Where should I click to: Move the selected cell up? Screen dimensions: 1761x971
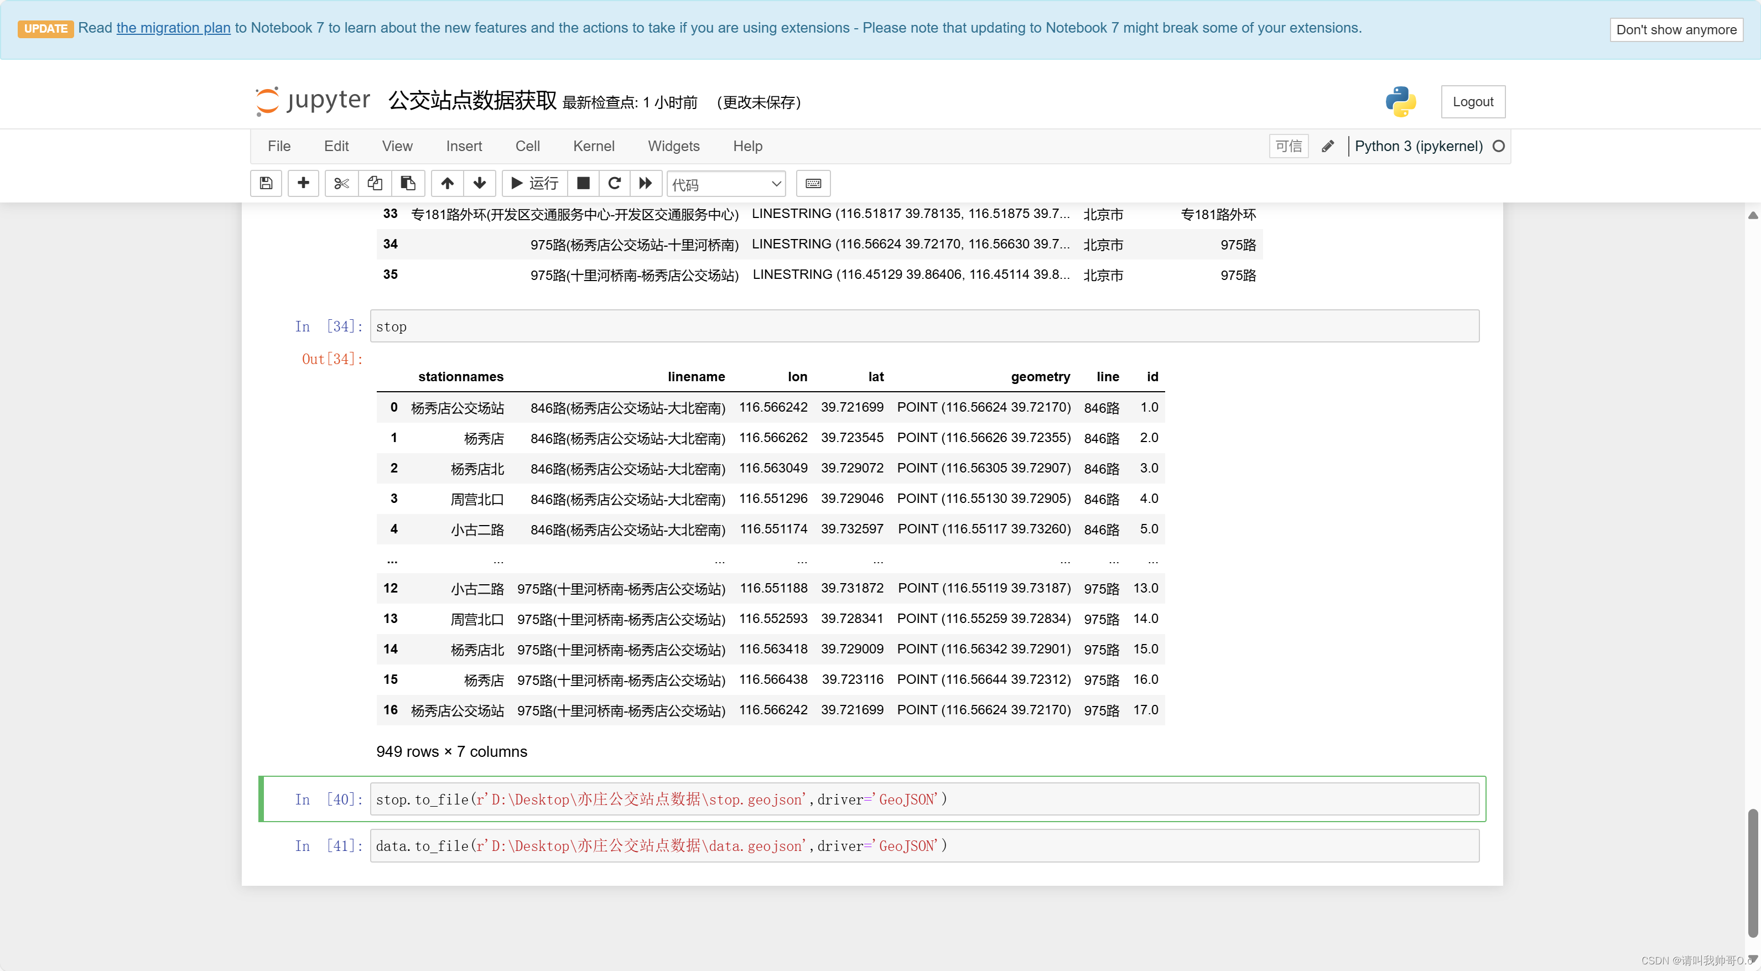pos(446,183)
